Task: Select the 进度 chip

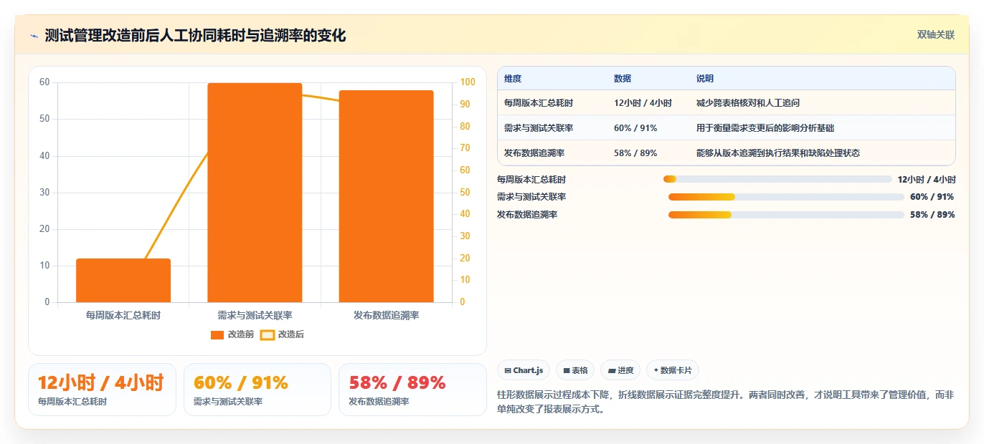Action: tap(620, 370)
